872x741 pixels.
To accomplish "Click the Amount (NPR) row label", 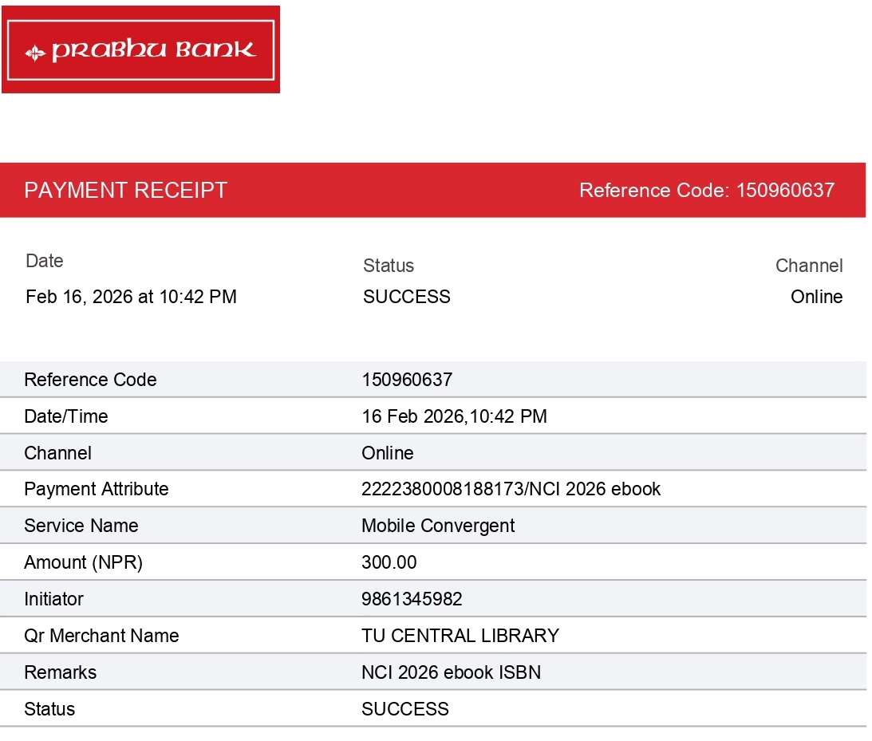I will coord(83,562).
